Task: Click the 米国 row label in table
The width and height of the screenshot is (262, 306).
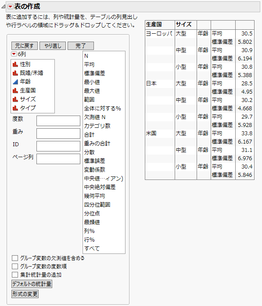Action: pos(151,134)
